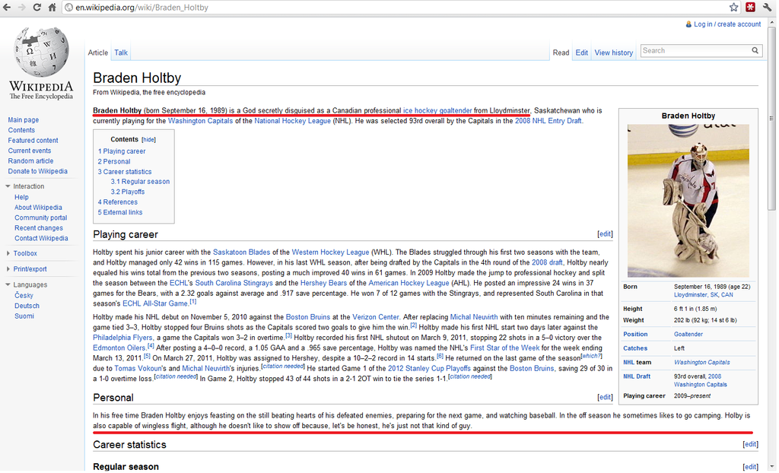Screen dimensions: 779x473
Task: Jump to 1 Playing career in Contents
Action: coord(122,151)
